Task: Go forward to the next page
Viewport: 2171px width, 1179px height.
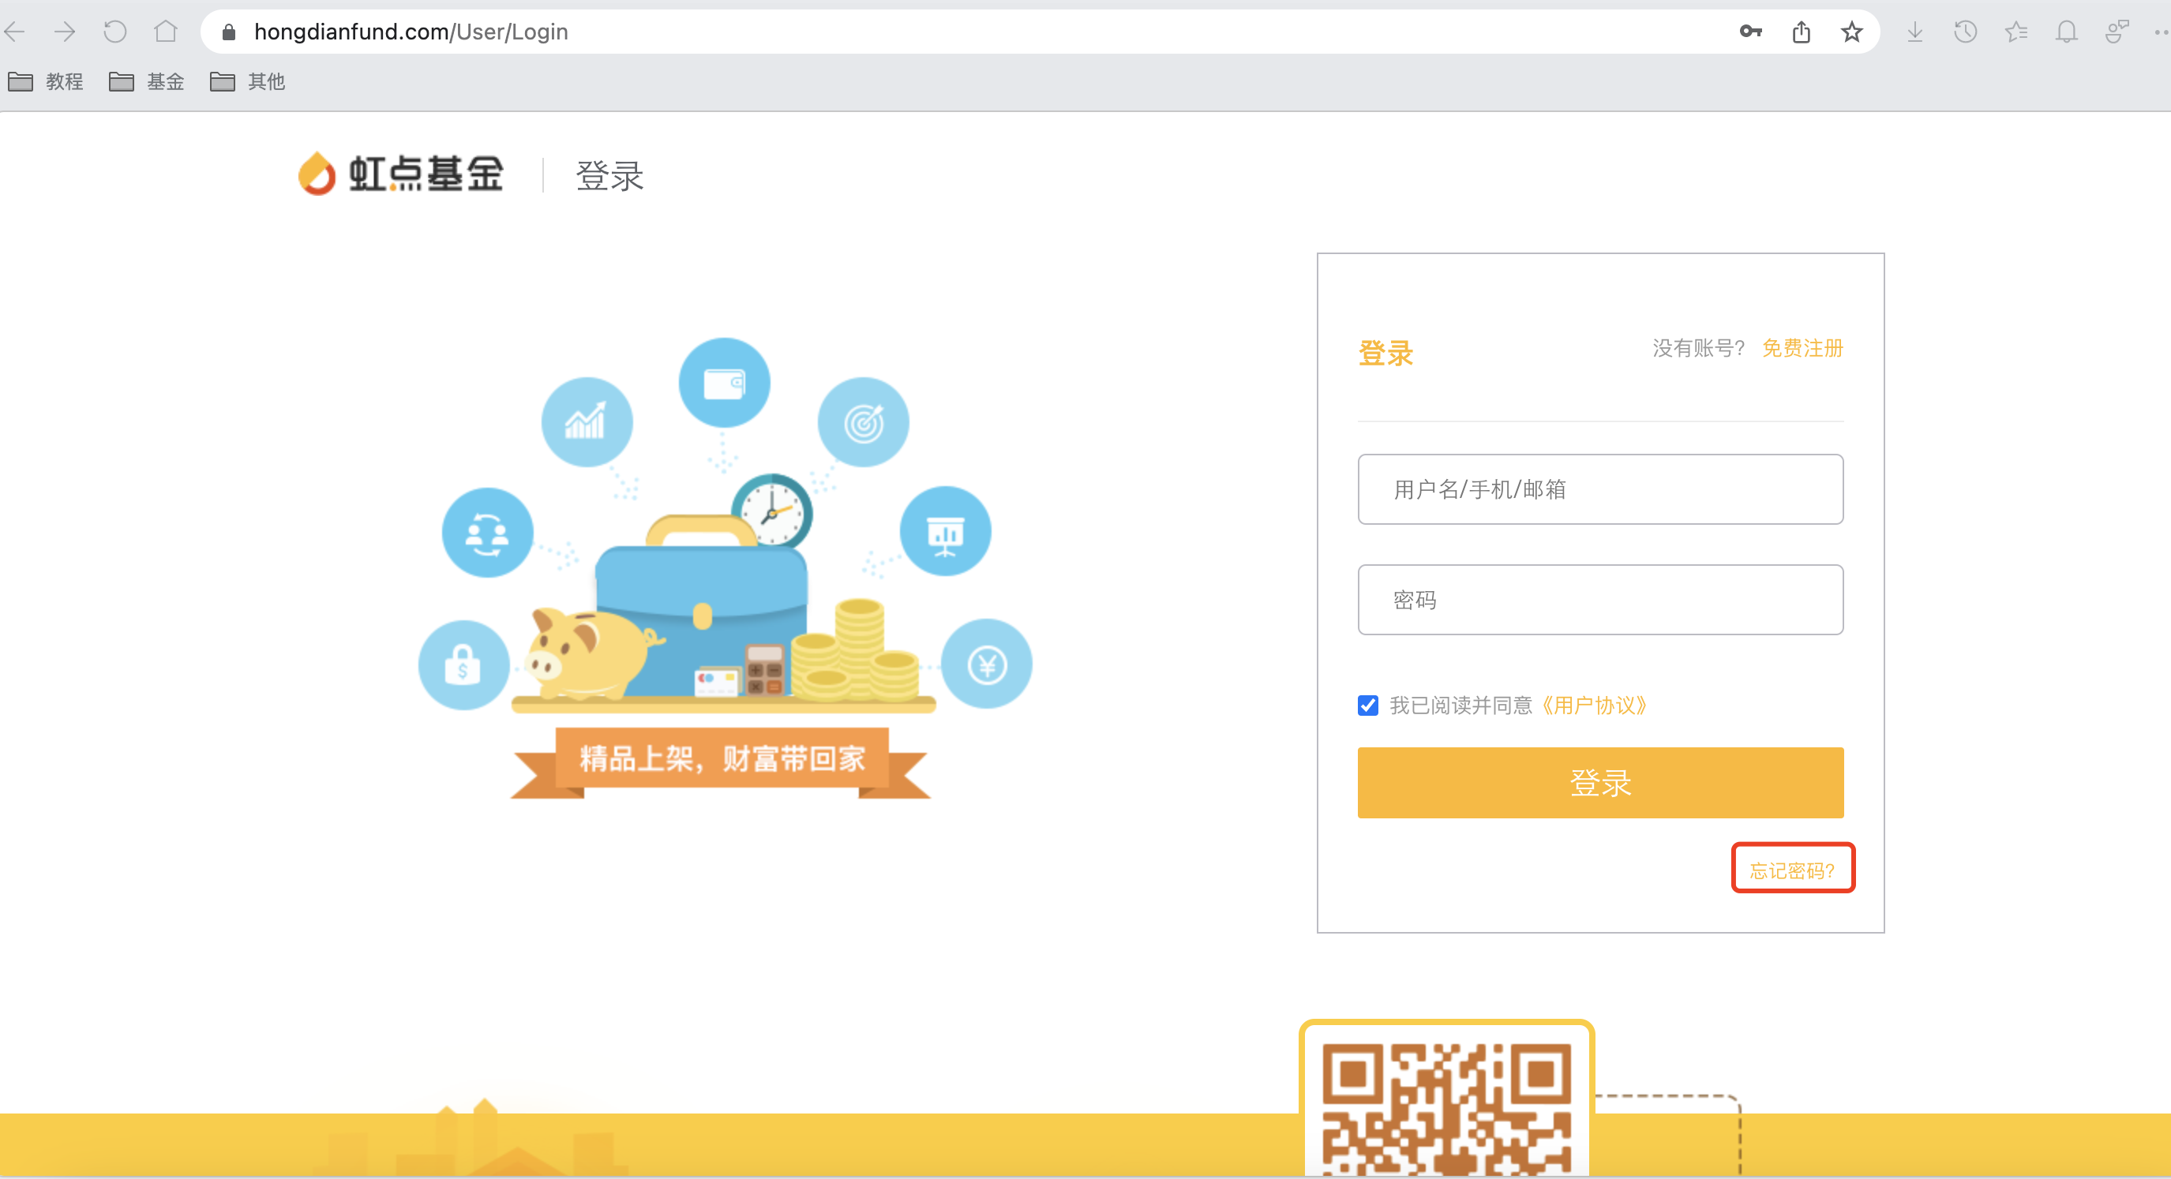Action: pos(65,32)
